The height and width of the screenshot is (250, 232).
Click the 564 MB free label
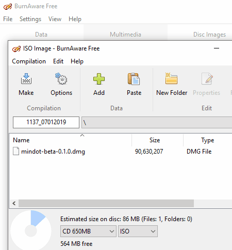click(x=76, y=244)
